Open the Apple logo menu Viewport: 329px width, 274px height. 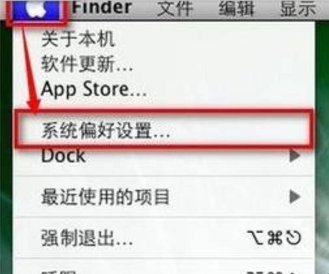click(x=36, y=10)
